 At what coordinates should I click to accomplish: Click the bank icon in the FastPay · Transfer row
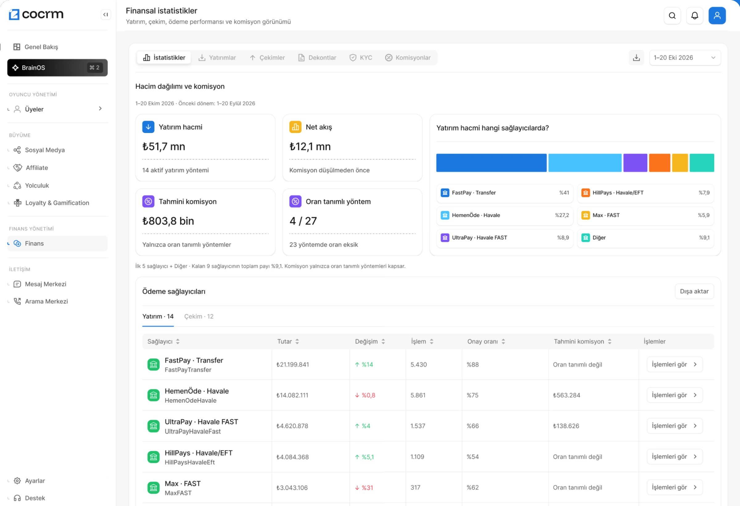pos(154,364)
